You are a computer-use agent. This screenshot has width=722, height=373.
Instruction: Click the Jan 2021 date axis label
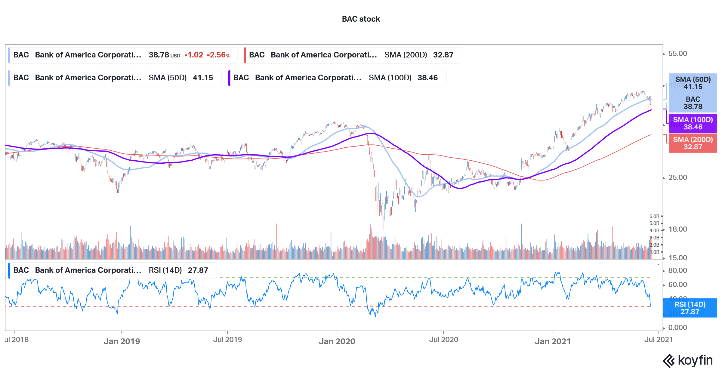(553, 341)
